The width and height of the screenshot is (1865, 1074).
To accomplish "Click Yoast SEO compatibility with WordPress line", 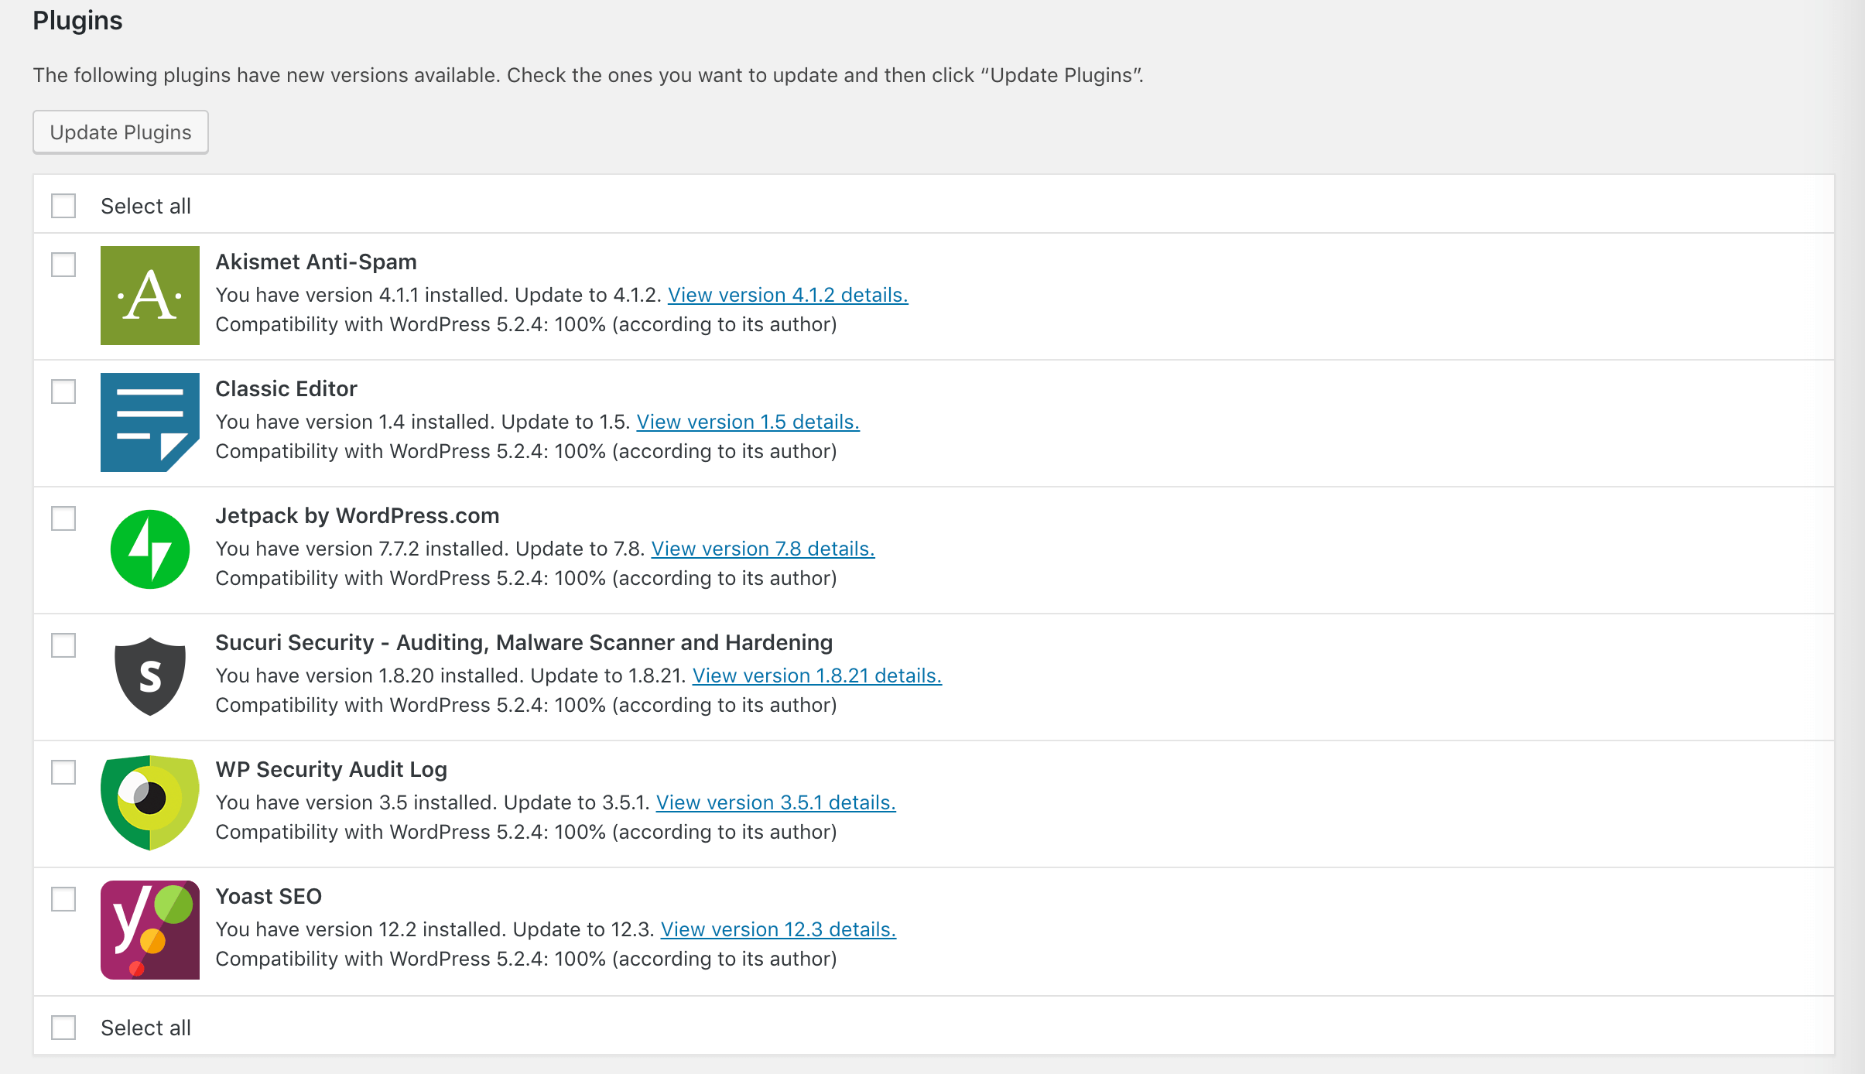I will point(526,959).
